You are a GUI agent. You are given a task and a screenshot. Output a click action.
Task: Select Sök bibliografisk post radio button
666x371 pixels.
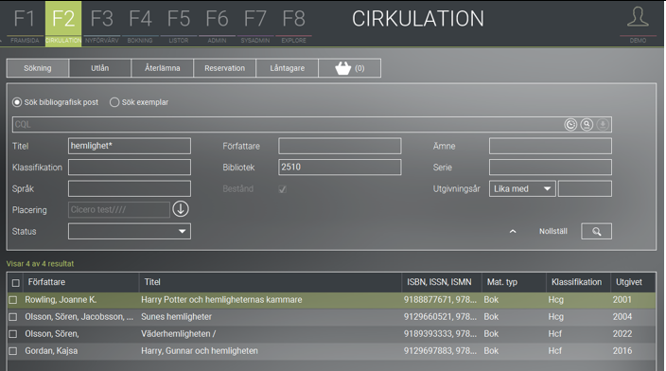pos(17,102)
